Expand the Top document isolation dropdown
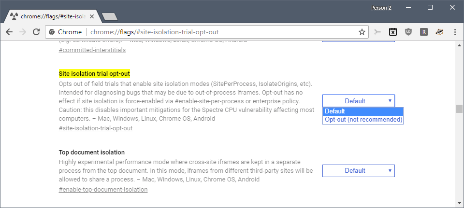Image resolution: width=464 pixels, height=208 pixels. (358, 171)
